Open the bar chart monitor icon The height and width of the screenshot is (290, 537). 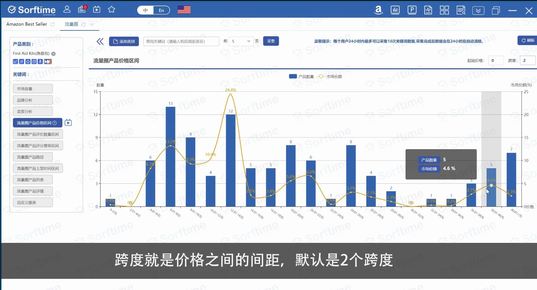(x=395, y=10)
